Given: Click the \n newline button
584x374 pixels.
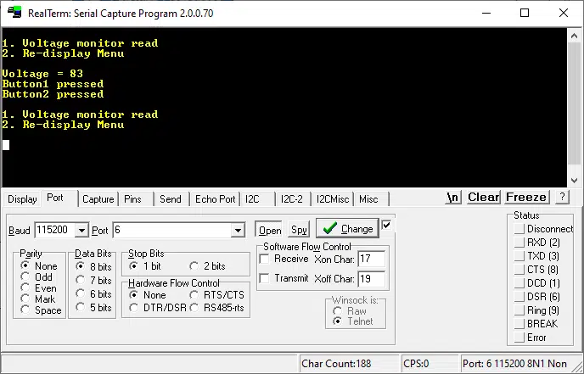Looking at the screenshot, I should pyautogui.click(x=453, y=198).
